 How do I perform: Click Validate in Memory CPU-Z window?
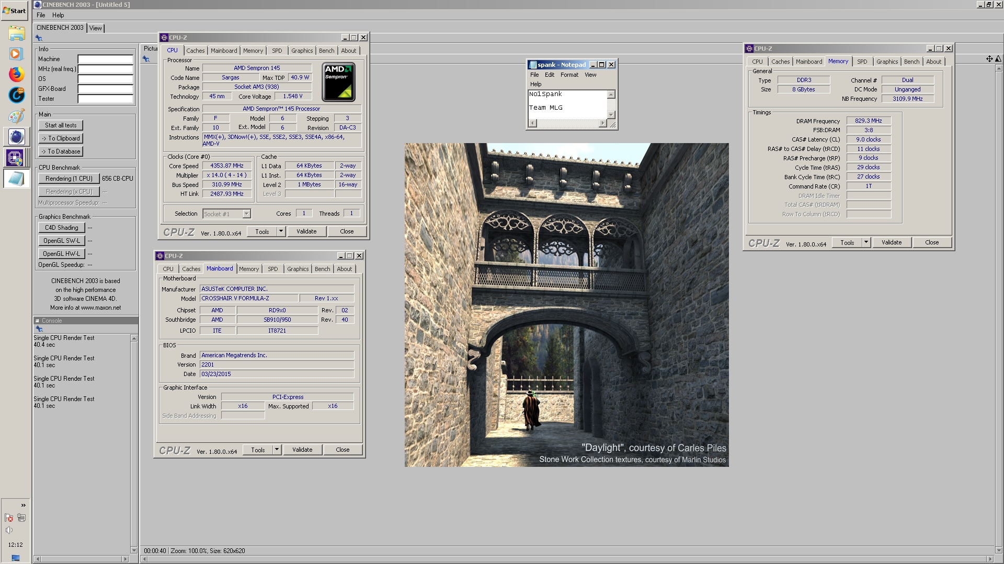tap(892, 242)
